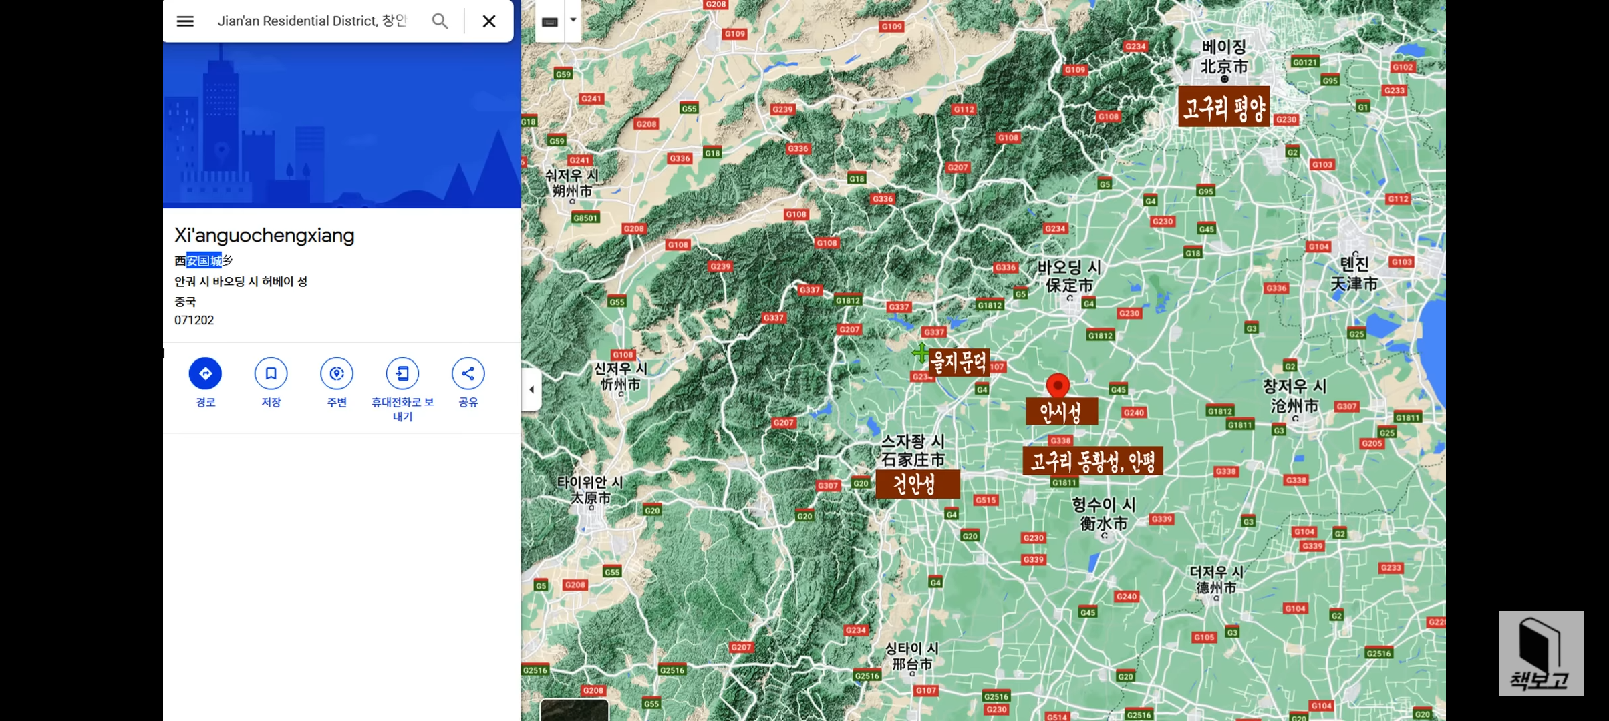Click the 주변 nearby icon
The image size is (1609, 721).
tap(336, 373)
